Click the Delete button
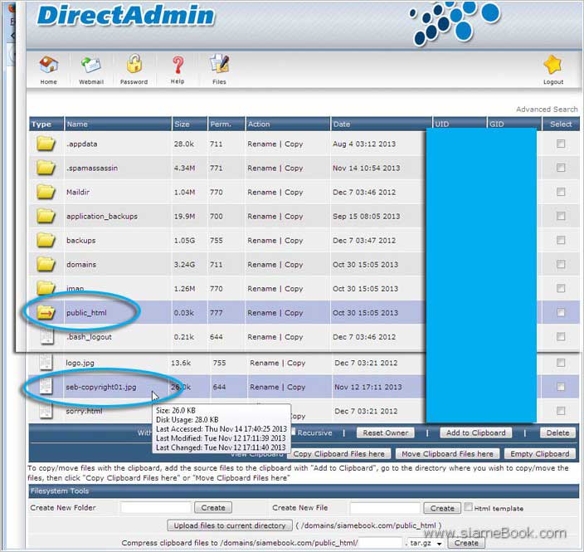The width and height of the screenshot is (584, 552). 557,432
